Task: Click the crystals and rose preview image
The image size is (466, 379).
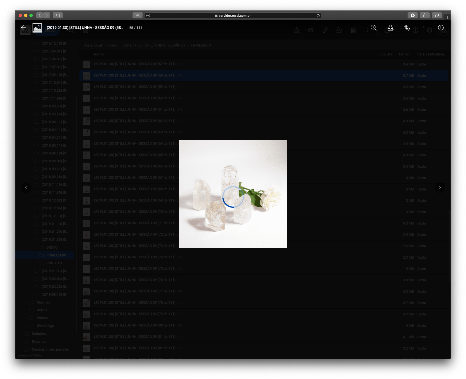Action: 233,194
